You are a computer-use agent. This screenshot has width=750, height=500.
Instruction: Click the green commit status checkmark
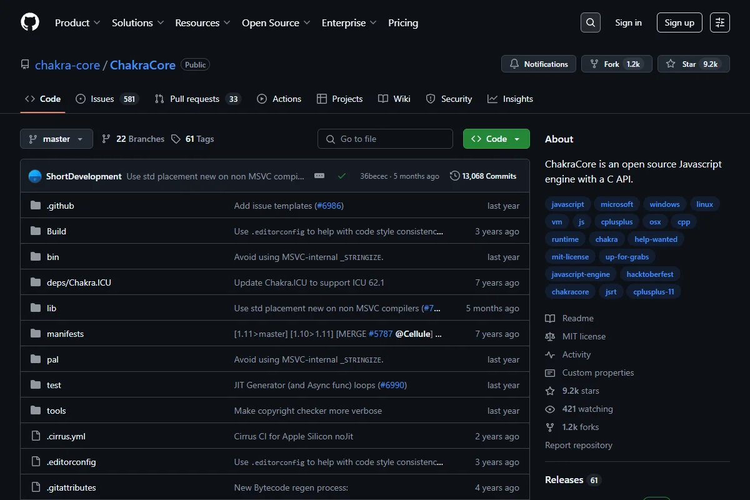[342, 176]
